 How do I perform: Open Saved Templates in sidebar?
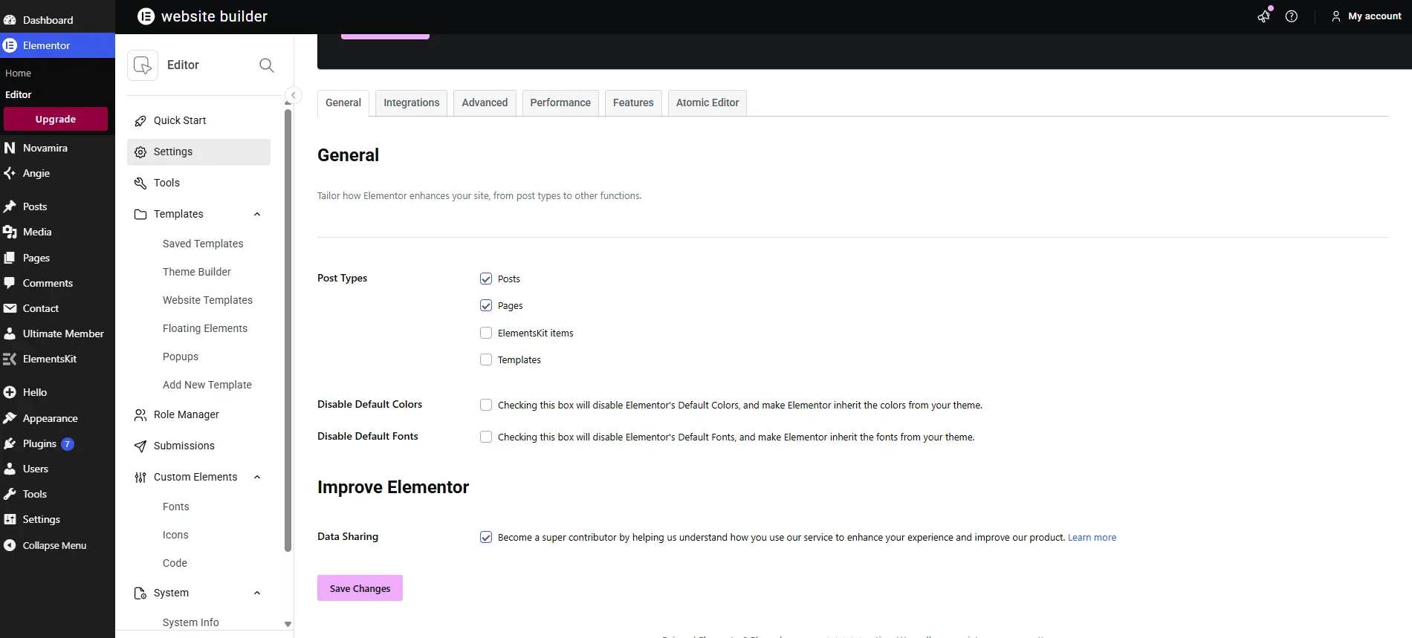coord(203,244)
